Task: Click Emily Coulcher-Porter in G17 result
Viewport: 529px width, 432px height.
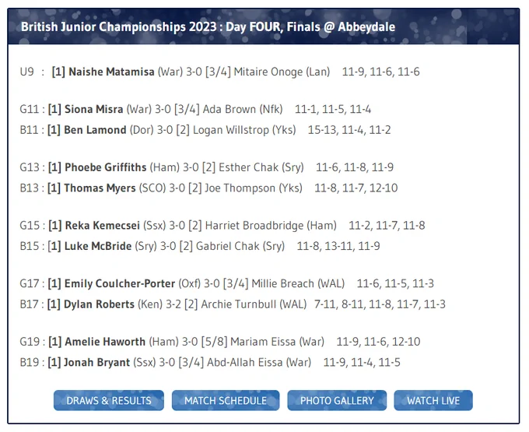Action: click(x=120, y=283)
